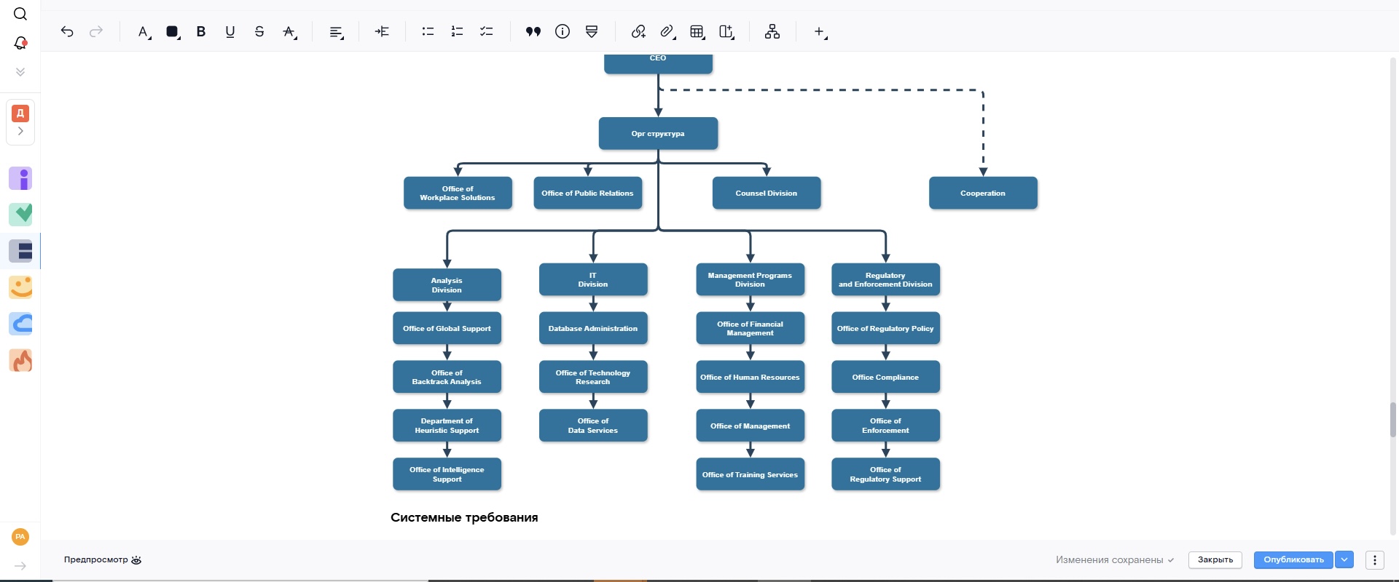The width and height of the screenshot is (1399, 582).
Task: Expand the dropdown arrow next to Опубликовать
Action: (1344, 559)
